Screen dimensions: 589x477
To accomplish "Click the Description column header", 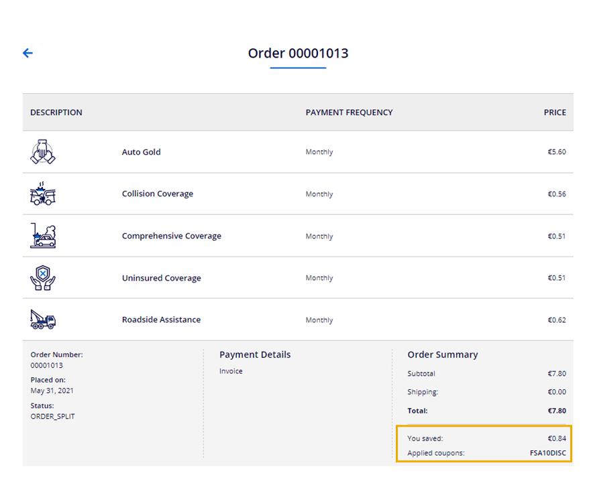I will [56, 113].
